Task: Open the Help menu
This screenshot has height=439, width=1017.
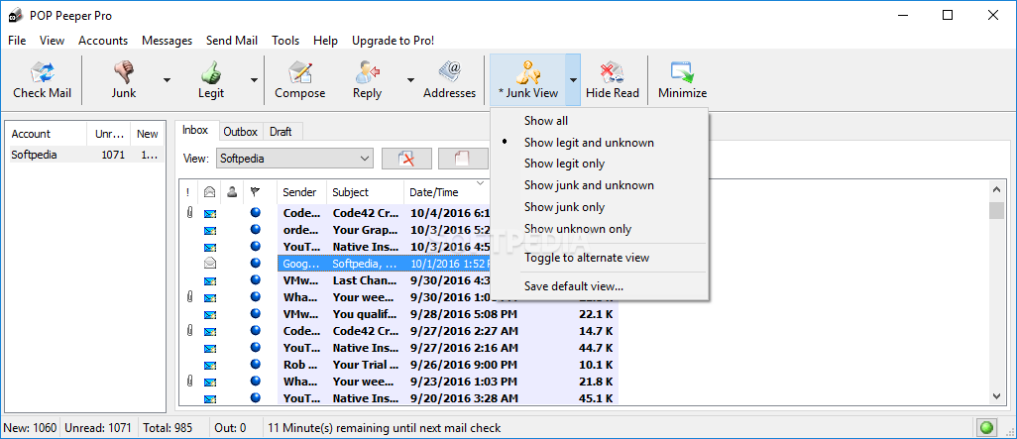Action: click(x=325, y=41)
